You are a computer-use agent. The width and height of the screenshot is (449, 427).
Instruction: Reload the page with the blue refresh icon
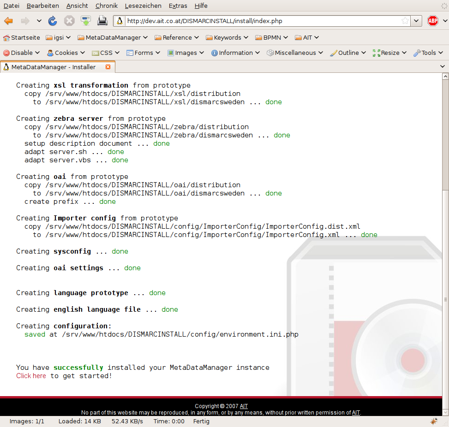(x=53, y=21)
